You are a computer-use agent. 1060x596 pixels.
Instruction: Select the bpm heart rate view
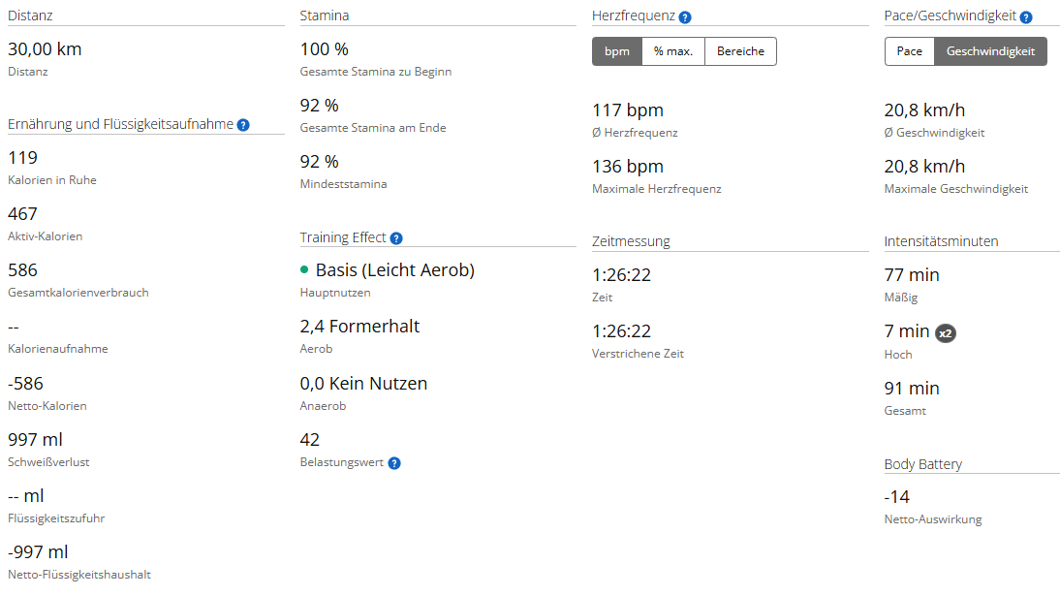tap(616, 51)
